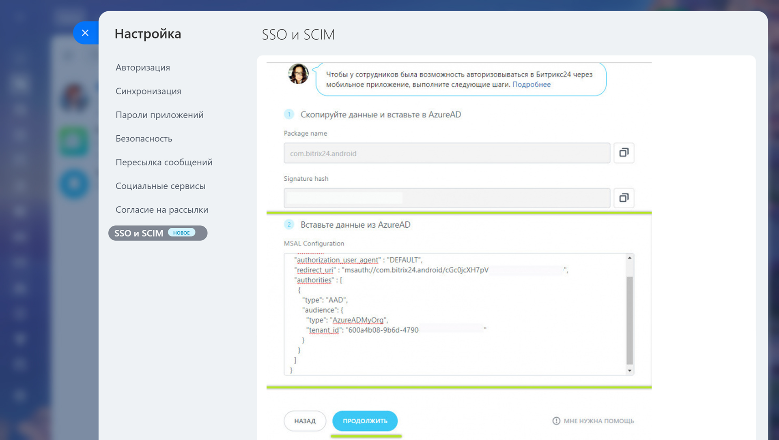Viewport: 779px width, 440px height.
Task: Close the settings slider with X button
Action: (x=85, y=33)
